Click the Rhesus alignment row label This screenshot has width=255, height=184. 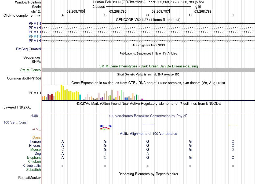pyautogui.click(x=35, y=145)
